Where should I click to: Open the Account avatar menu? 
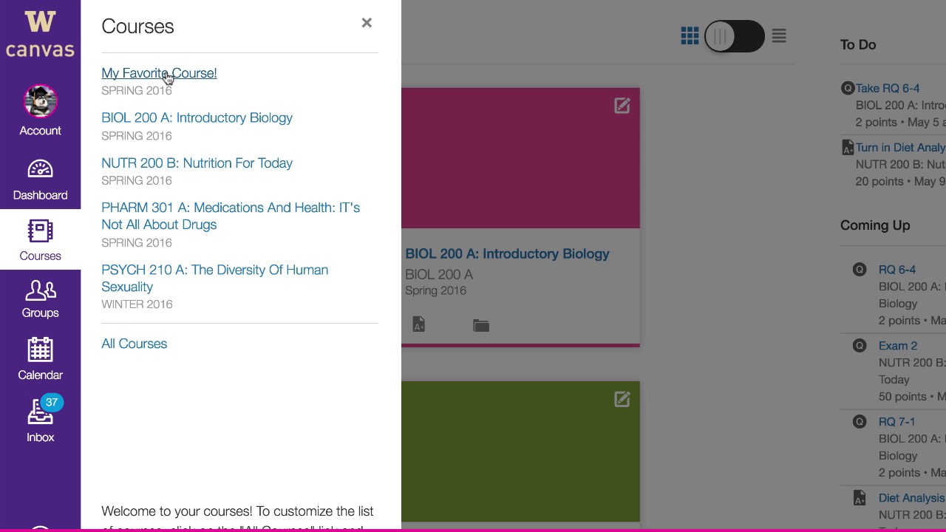click(40, 101)
